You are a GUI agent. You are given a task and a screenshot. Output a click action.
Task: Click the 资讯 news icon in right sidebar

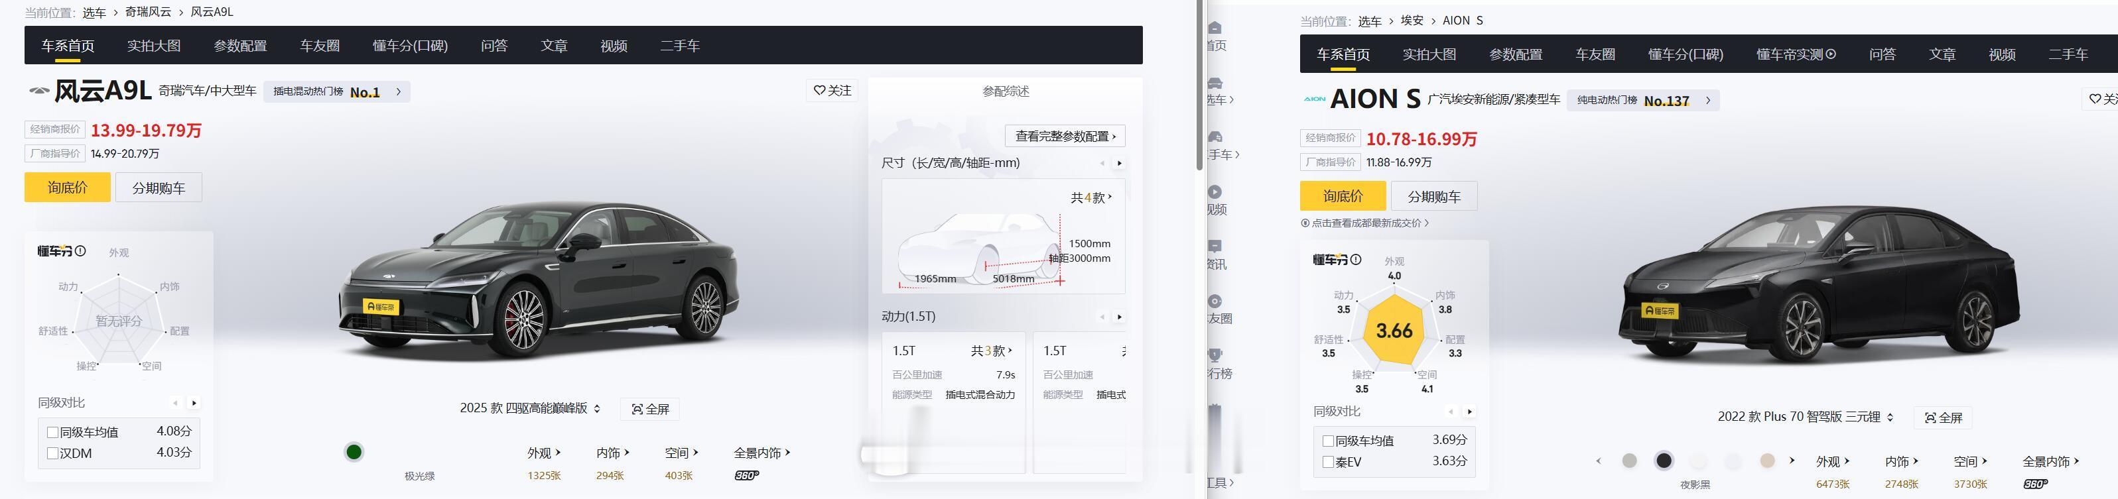click(x=1216, y=246)
